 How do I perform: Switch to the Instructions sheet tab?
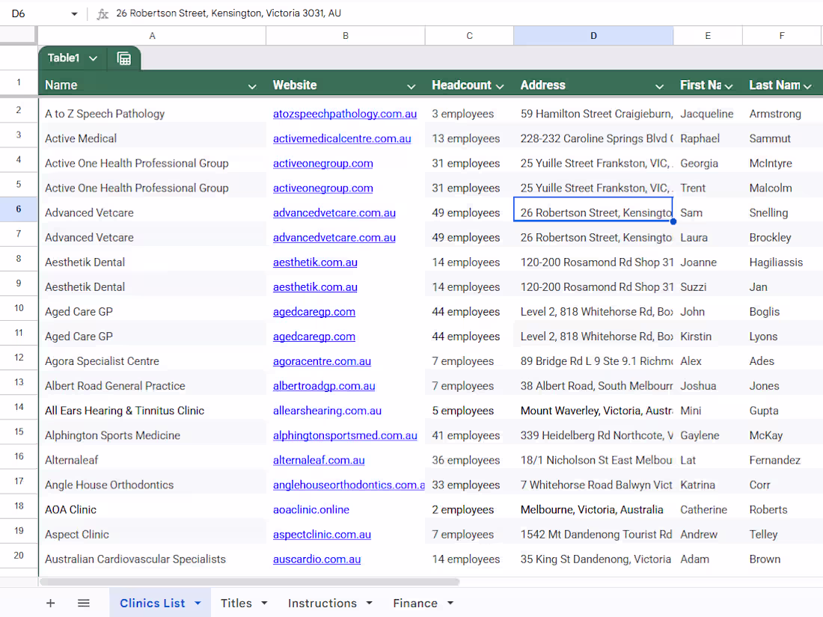(322, 603)
